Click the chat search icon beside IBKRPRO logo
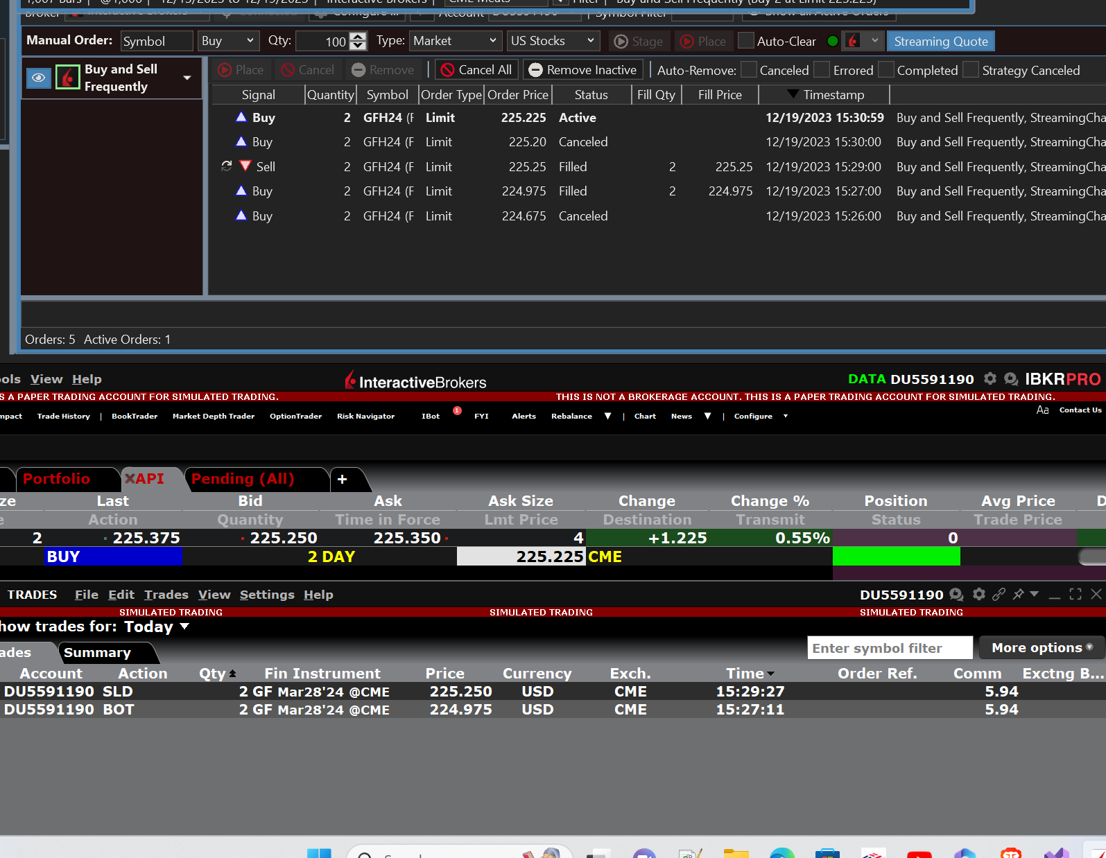 tap(1011, 379)
